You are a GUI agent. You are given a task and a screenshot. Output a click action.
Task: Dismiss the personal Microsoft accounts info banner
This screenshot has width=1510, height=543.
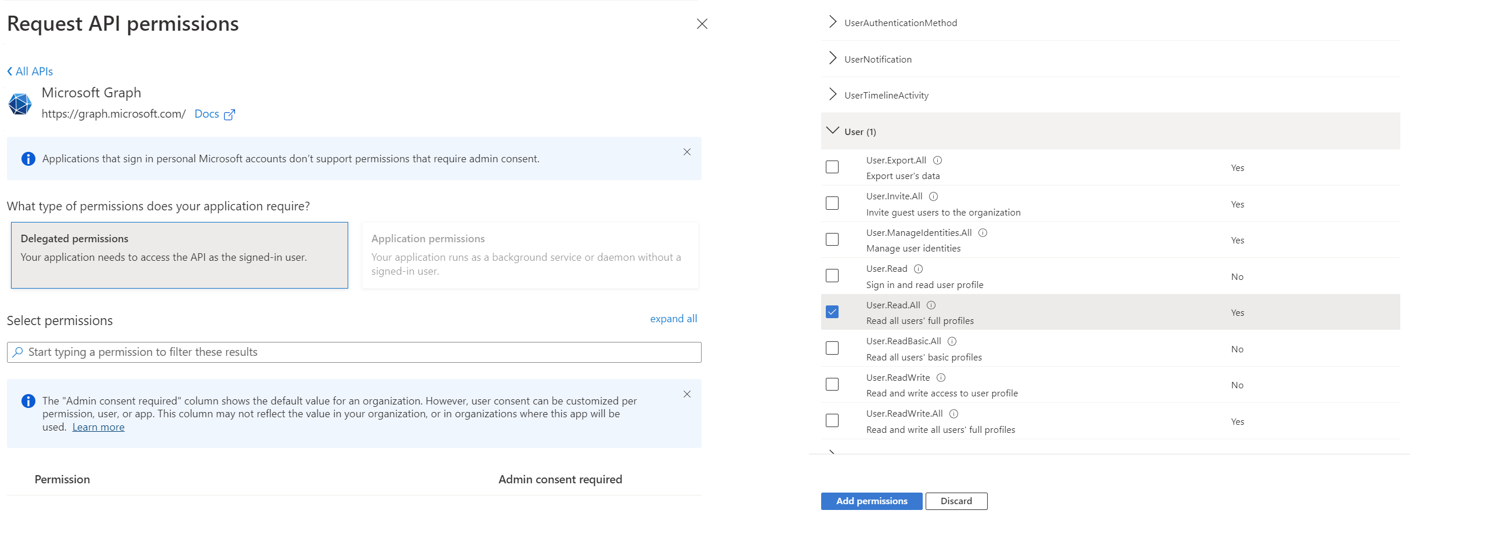[x=687, y=152]
